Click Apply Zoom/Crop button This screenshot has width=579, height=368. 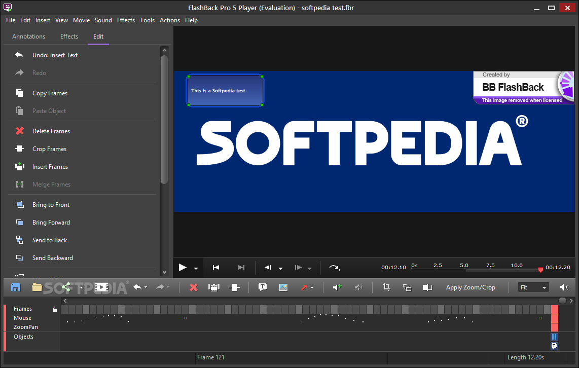471,287
